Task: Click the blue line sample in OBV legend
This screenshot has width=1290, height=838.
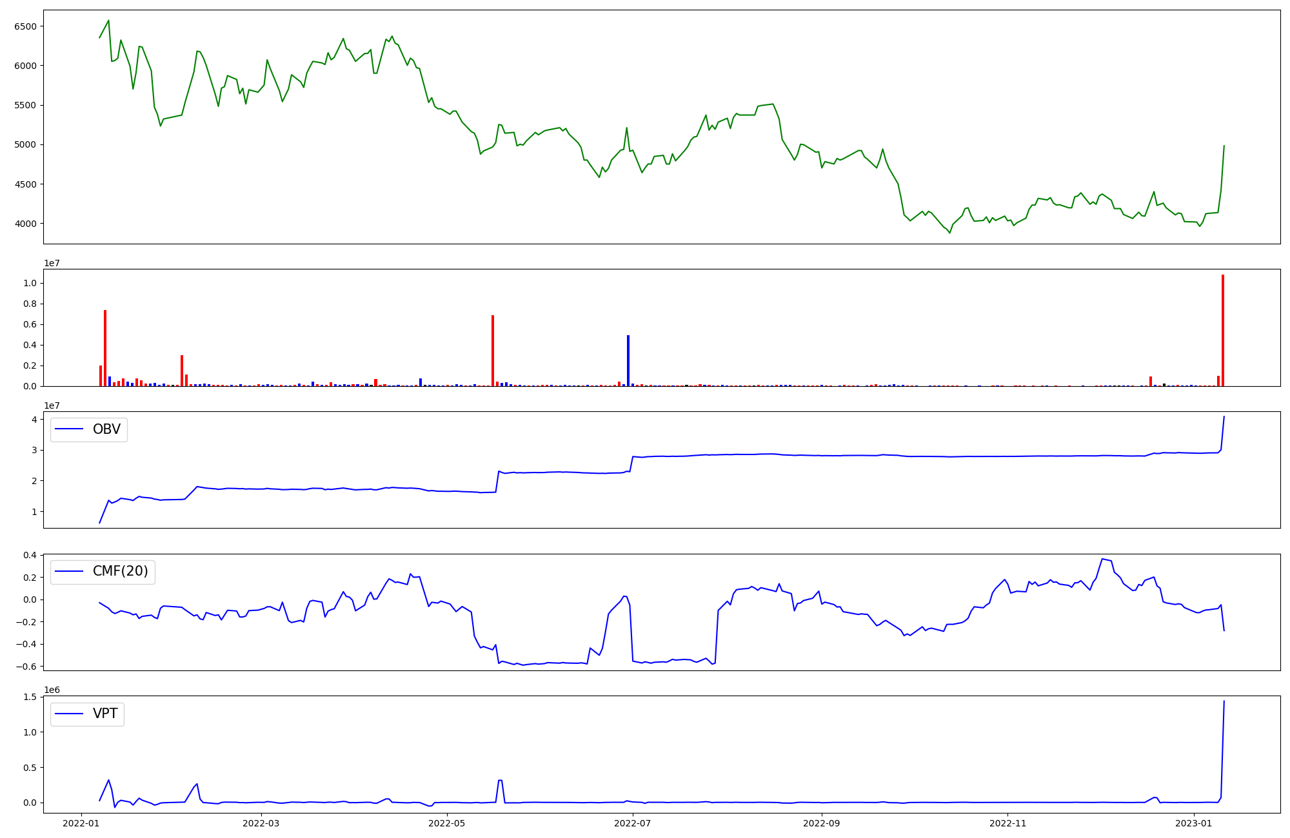Action: pos(70,429)
